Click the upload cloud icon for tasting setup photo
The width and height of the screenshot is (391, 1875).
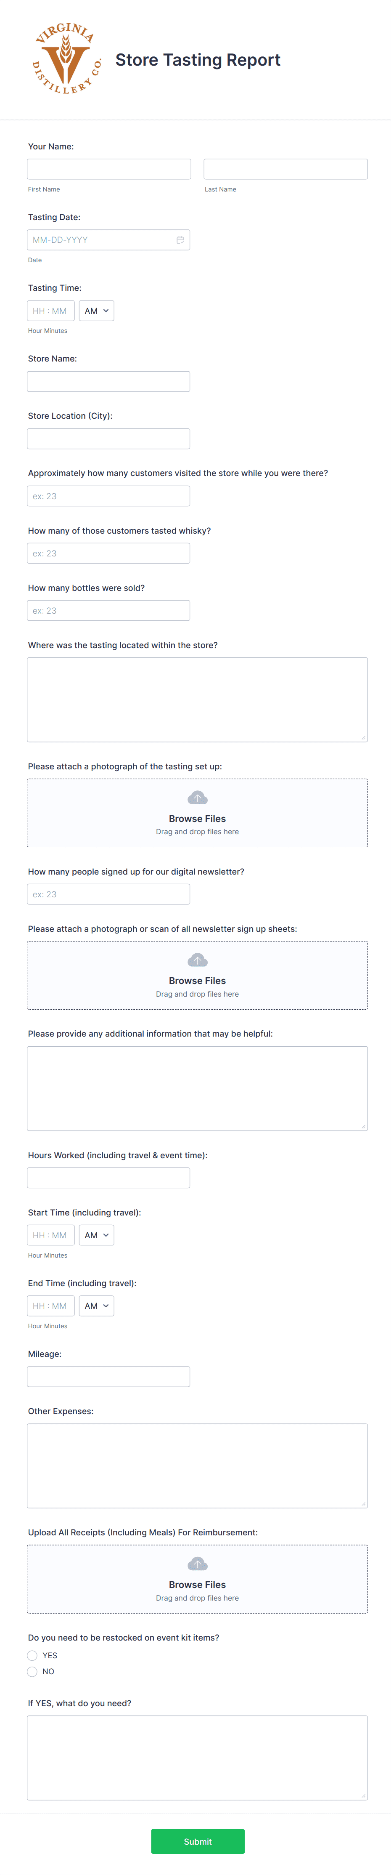[197, 797]
